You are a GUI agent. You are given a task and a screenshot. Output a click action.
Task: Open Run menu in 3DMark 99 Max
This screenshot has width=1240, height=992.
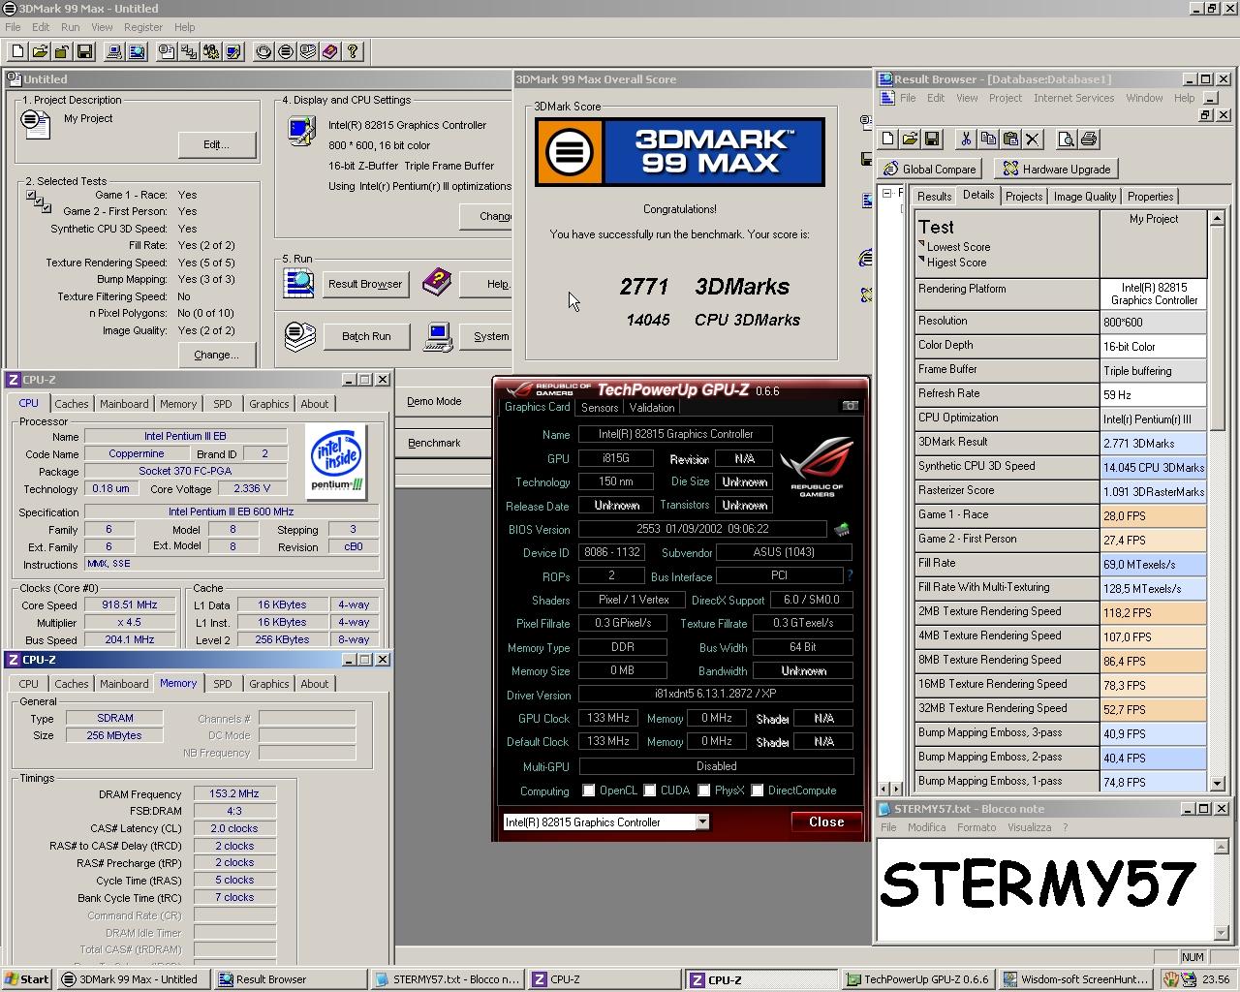(71, 27)
